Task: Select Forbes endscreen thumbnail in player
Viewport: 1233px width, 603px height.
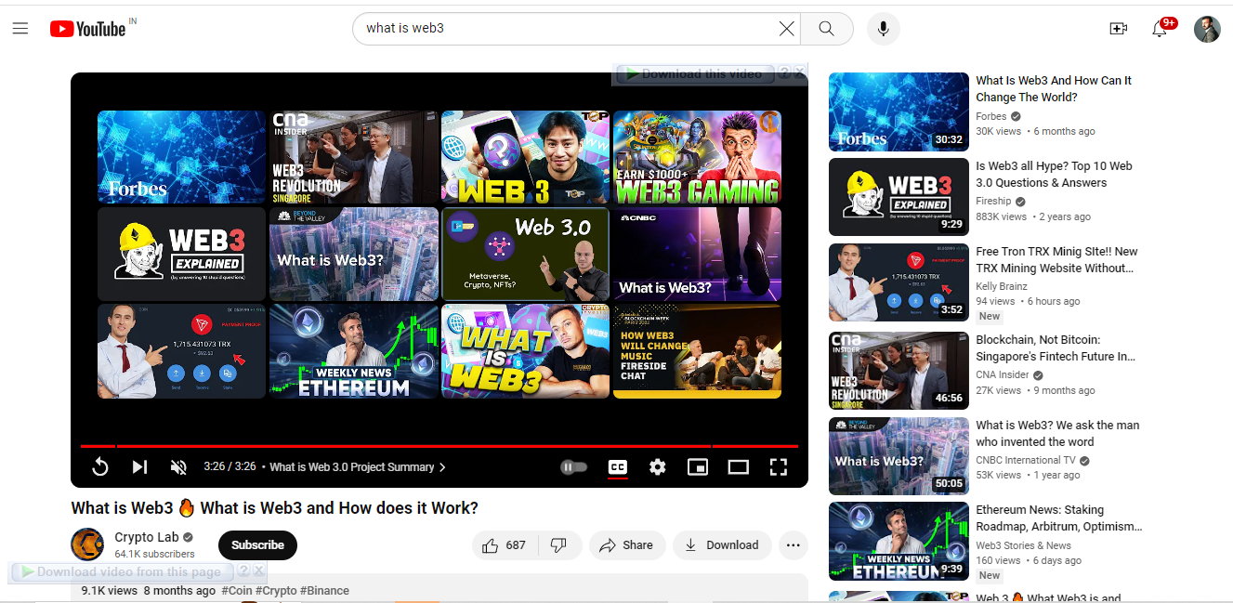Action: coord(182,158)
